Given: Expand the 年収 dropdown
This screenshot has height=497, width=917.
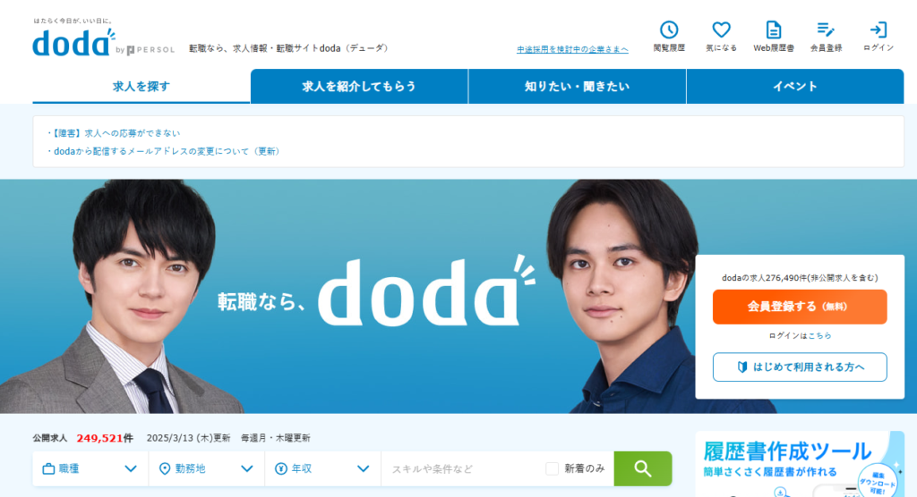Looking at the screenshot, I should (322, 468).
